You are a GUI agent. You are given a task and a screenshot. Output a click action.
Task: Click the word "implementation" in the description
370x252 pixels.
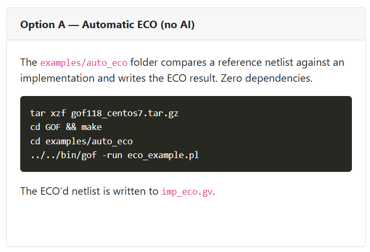click(x=57, y=79)
